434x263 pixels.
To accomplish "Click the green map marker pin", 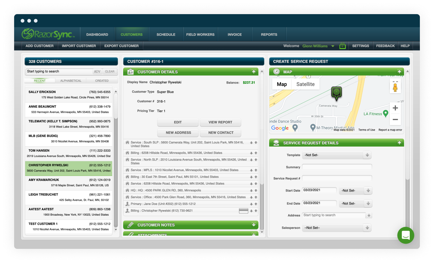I will click(337, 92).
